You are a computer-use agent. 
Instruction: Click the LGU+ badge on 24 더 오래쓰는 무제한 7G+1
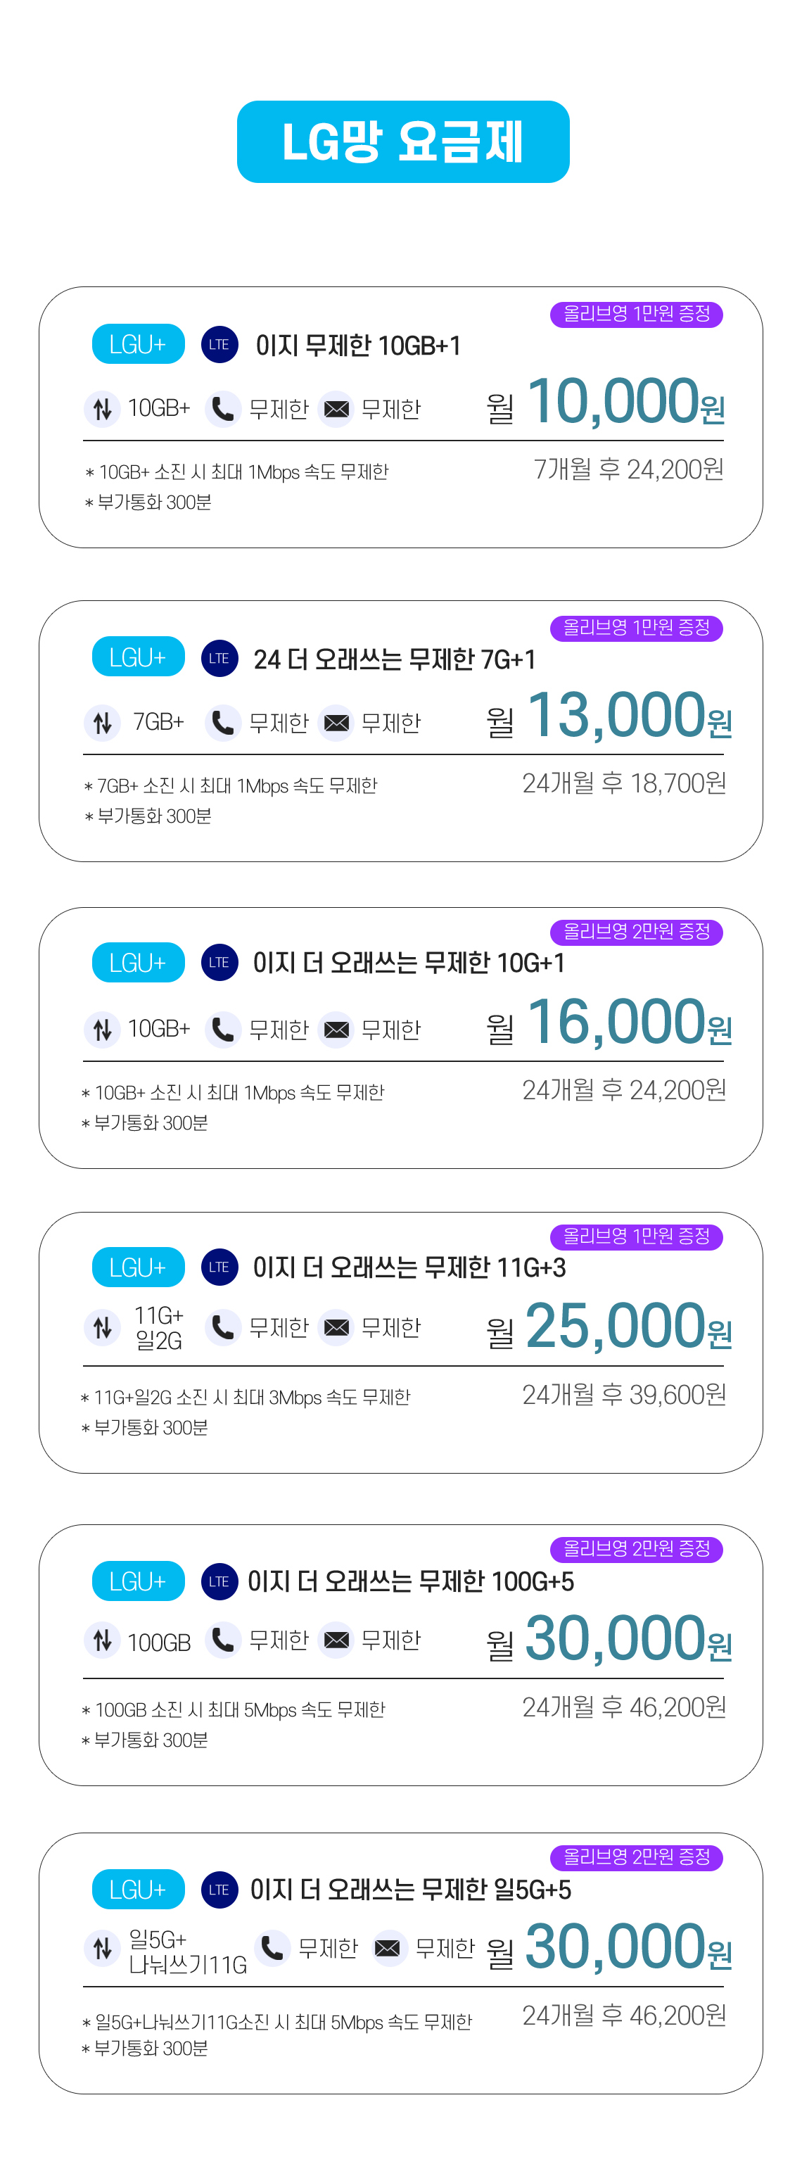[138, 657]
